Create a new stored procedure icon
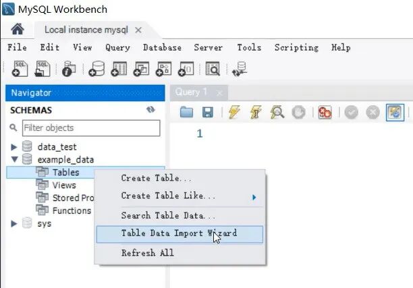Screen dimensions: 413x288 [163, 69]
